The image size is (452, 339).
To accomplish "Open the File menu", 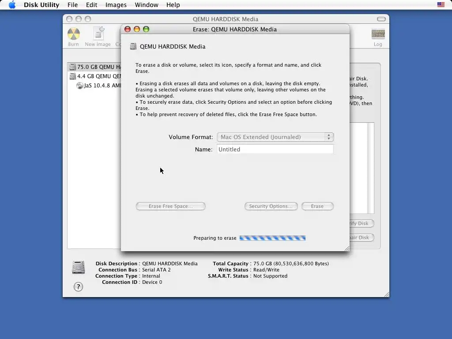I will tap(73, 4).
